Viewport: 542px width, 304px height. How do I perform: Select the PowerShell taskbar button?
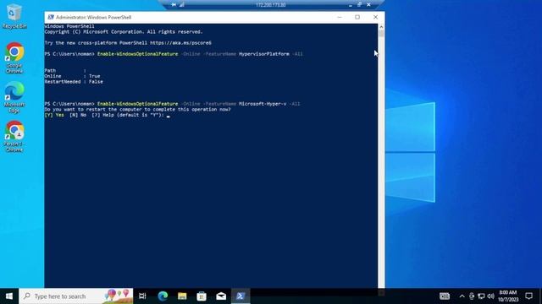coord(241,296)
